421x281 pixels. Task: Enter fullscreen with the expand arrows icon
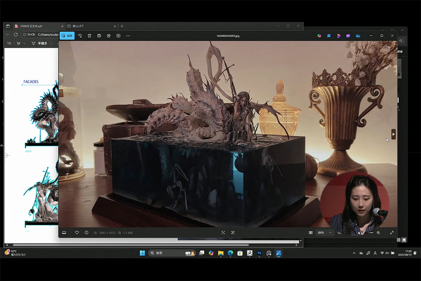pyautogui.click(x=392, y=233)
